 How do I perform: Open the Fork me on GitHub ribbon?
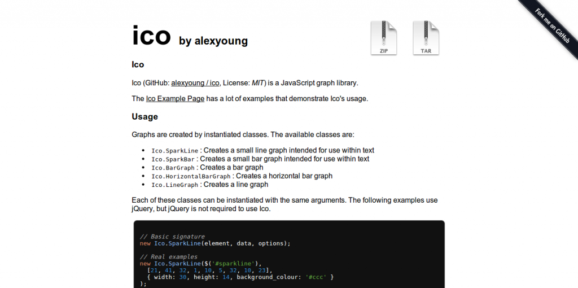(552, 26)
